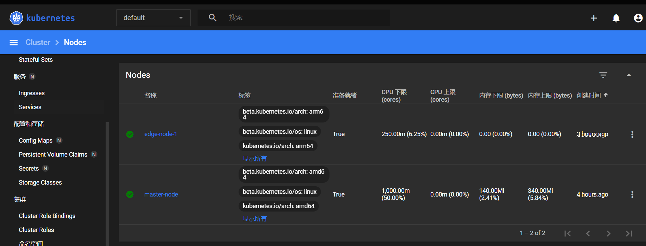Click edge-node-1's beta.kubernetes.io/os: linux chip
This screenshot has width=646, height=246.
pyautogui.click(x=280, y=132)
